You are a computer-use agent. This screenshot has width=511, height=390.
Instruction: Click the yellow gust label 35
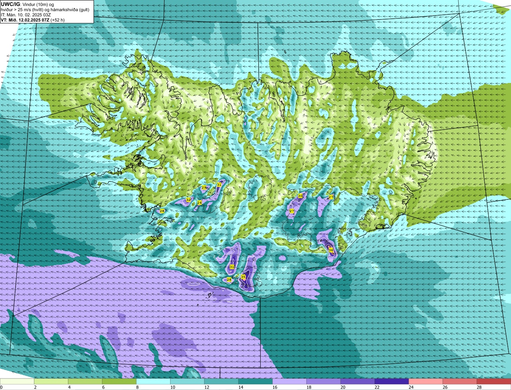243,277
